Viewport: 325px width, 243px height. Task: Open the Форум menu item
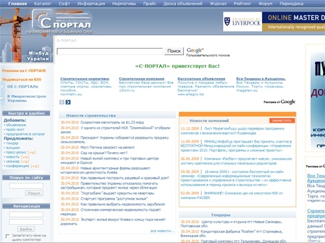pyautogui.click(x=265, y=4)
